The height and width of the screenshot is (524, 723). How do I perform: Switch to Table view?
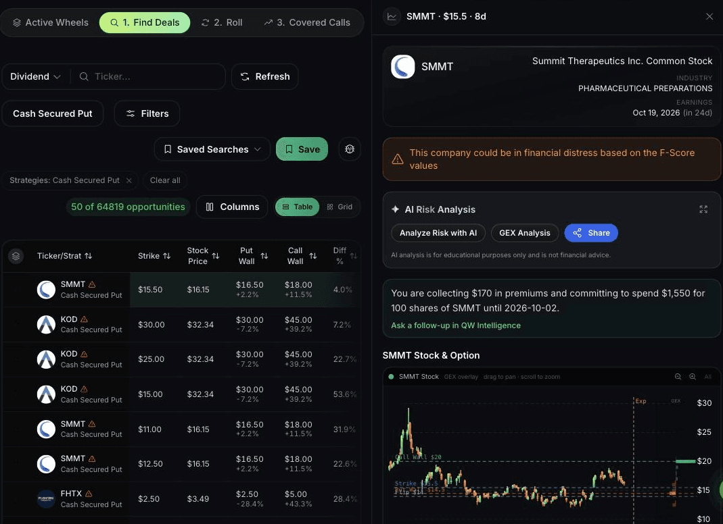click(297, 207)
